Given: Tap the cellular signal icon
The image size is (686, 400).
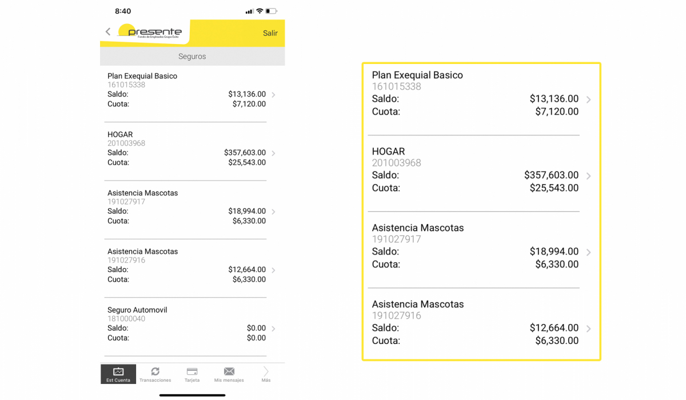Looking at the screenshot, I should pyautogui.click(x=249, y=11).
